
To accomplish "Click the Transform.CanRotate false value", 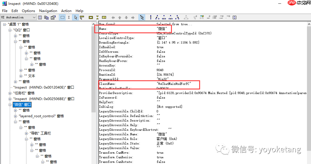I will 161,162.
